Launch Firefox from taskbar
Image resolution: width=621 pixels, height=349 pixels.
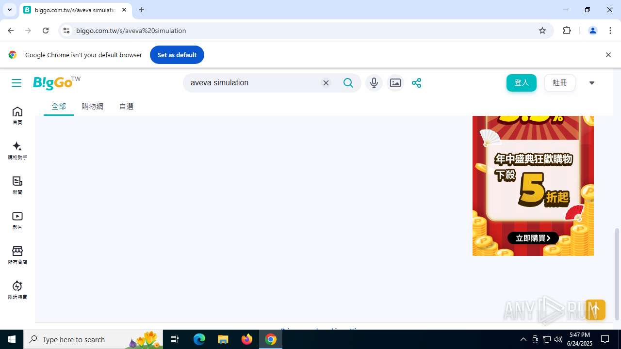(247, 339)
